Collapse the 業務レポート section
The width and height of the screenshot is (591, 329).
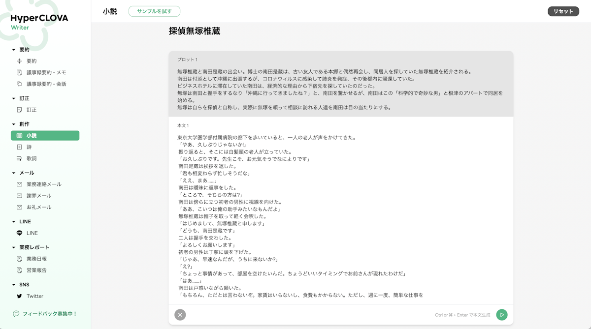(14, 247)
